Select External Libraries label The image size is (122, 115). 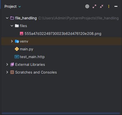[x=30, y=65]
